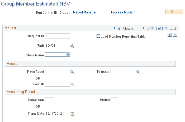
Task: Focus the From Asset text field
Action: click(58, 72)
